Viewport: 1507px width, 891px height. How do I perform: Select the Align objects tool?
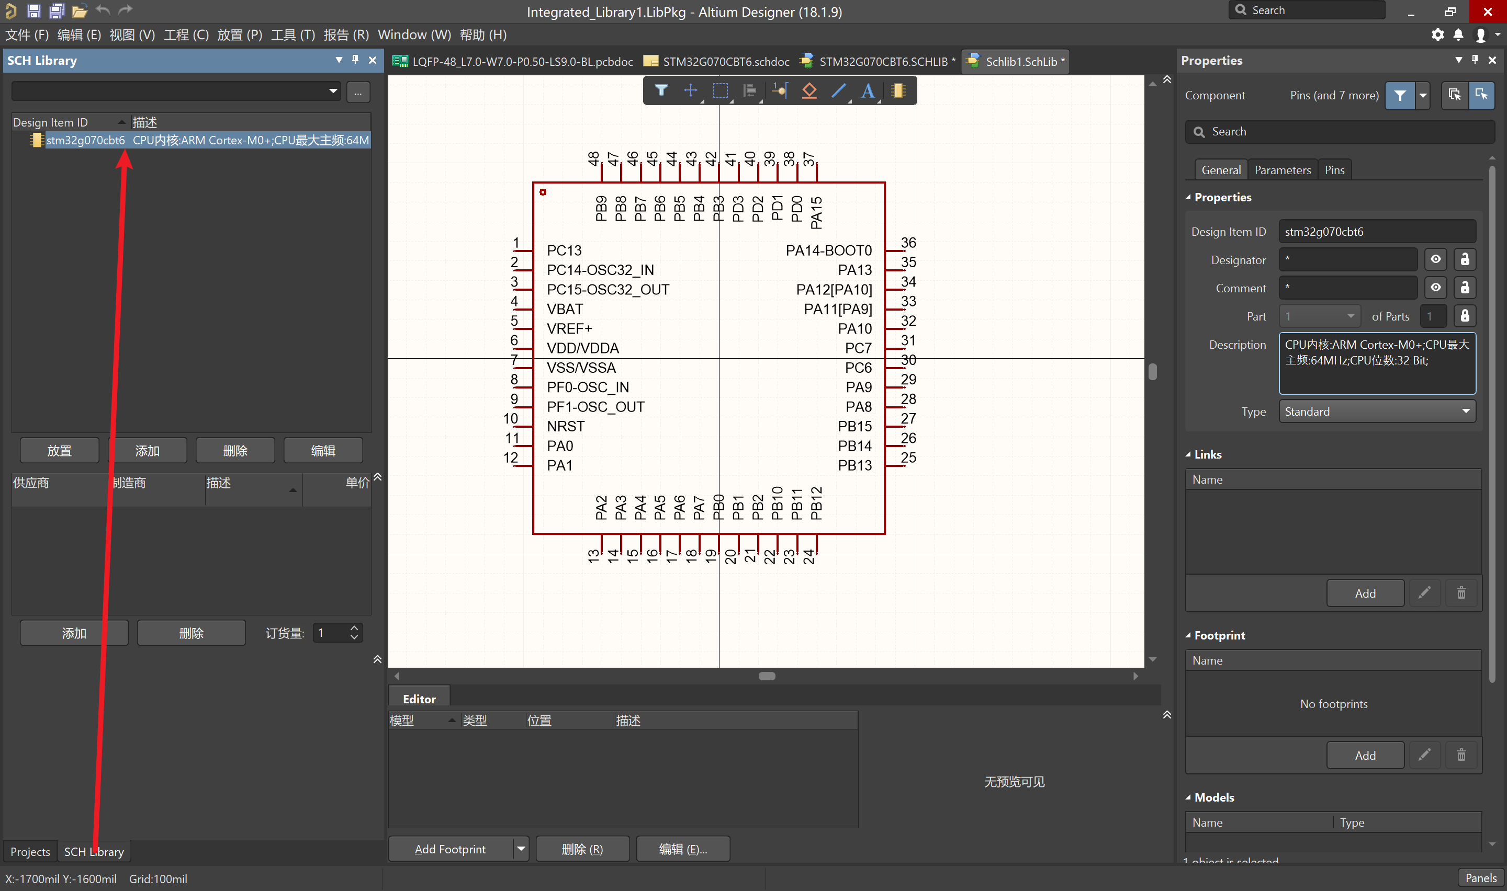pyautogui.click(x=750, y=90)
